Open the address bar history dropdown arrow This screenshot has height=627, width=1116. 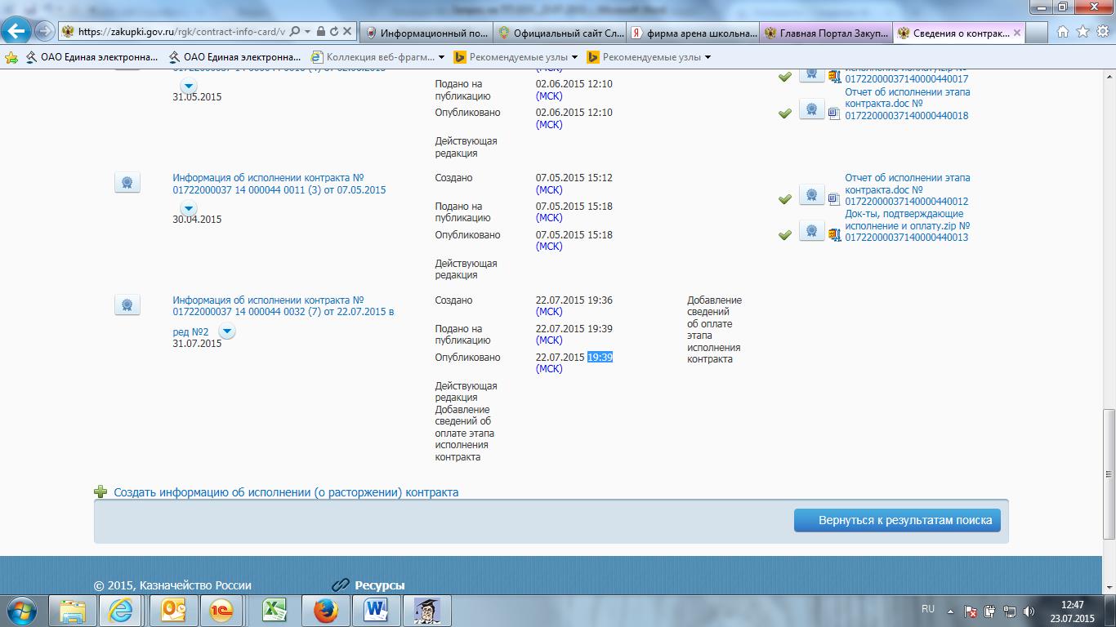pyautogui.click(x=308, y=32)
